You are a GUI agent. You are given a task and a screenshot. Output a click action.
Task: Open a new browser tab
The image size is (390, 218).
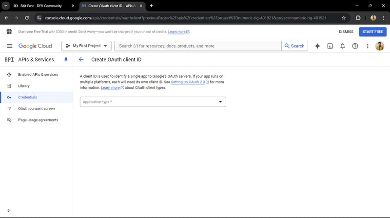pyautogui.click(x=151, y=6)
